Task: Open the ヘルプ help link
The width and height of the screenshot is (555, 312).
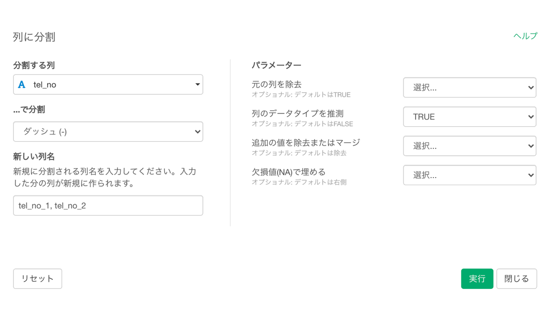Action: pos(525,36)
